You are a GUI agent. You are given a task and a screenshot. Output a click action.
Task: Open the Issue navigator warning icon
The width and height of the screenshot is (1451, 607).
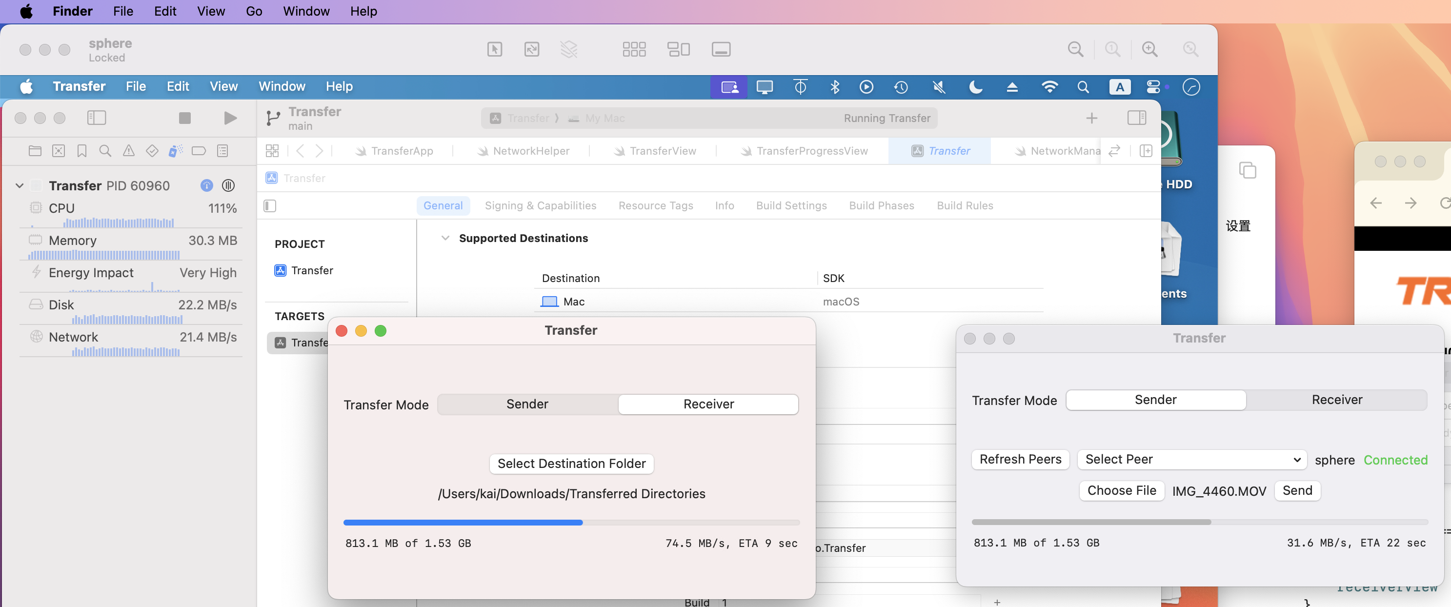(x=128, y=151)
